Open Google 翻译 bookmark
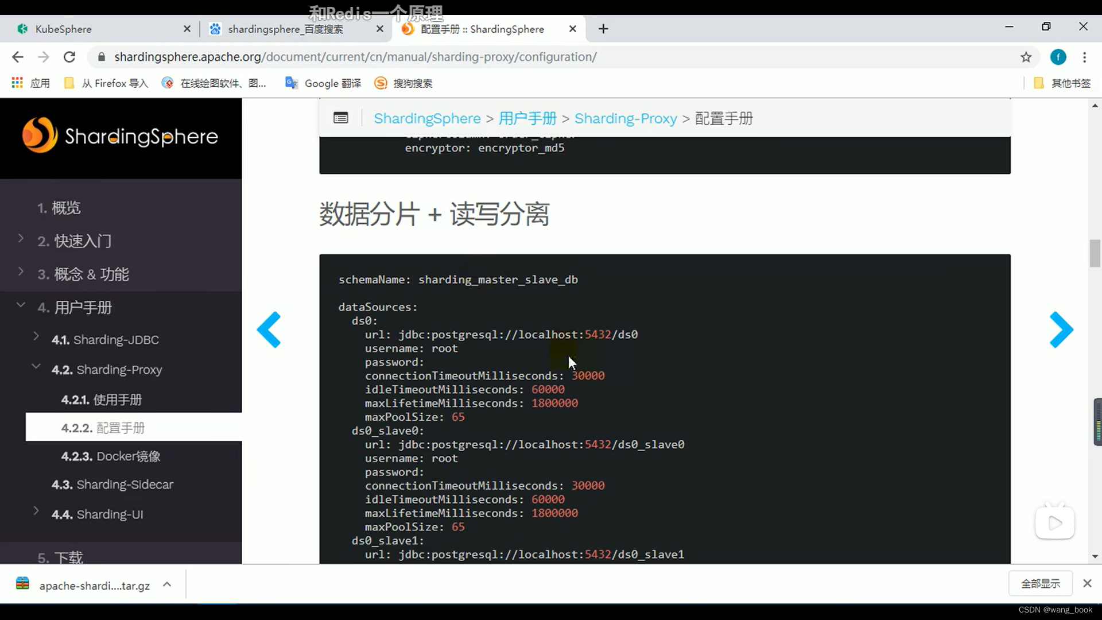This screenshot has width=1102, height=620. (x=323, y=83)
